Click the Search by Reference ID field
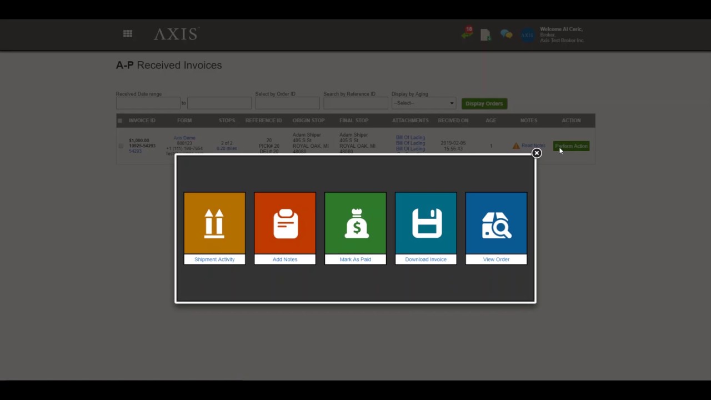 (356, 103)
